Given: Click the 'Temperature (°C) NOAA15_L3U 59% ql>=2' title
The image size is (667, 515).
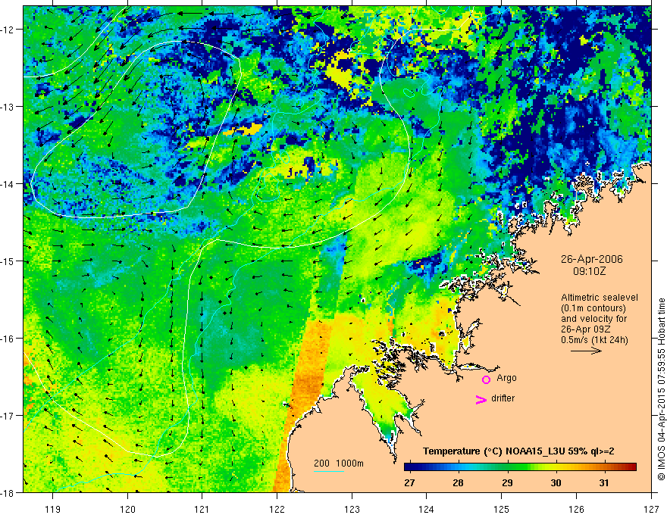Looking at the screenshot, I should click(x=518, y=451).
